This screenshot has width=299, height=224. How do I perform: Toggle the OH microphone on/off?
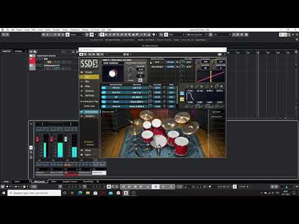(x=103, y=97)
